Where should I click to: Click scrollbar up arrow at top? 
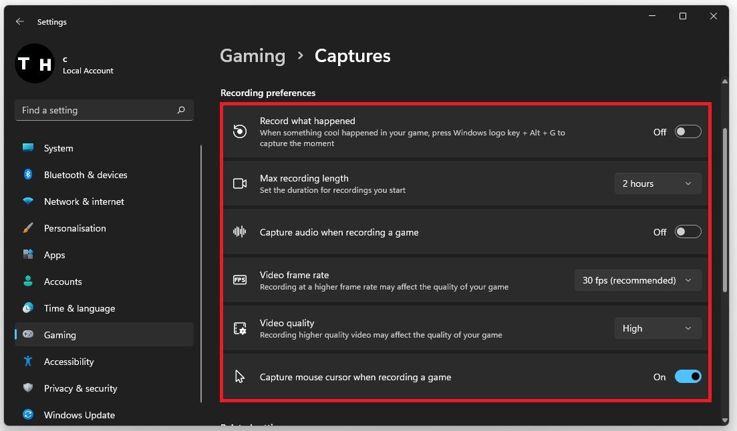tap(724, 81)
